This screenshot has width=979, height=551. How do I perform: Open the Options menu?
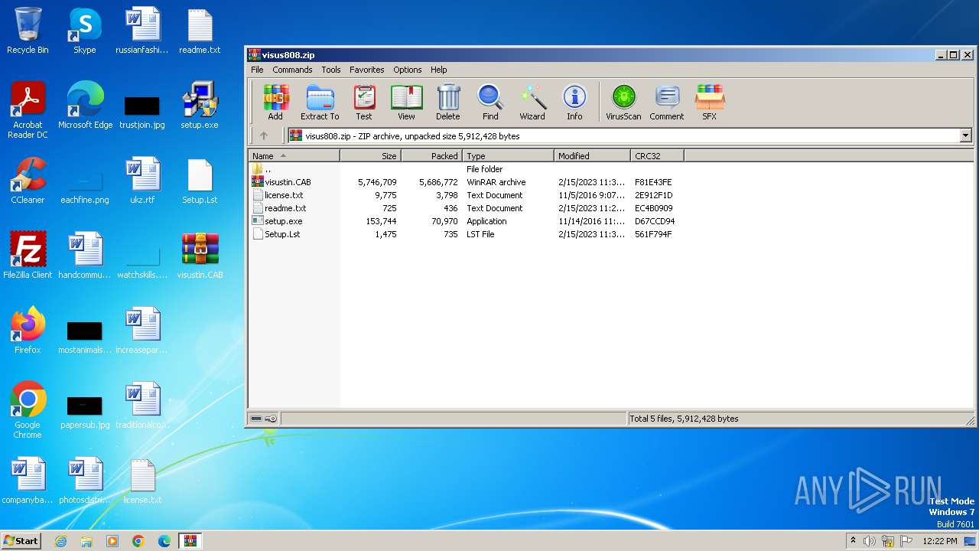coord(408,70)
